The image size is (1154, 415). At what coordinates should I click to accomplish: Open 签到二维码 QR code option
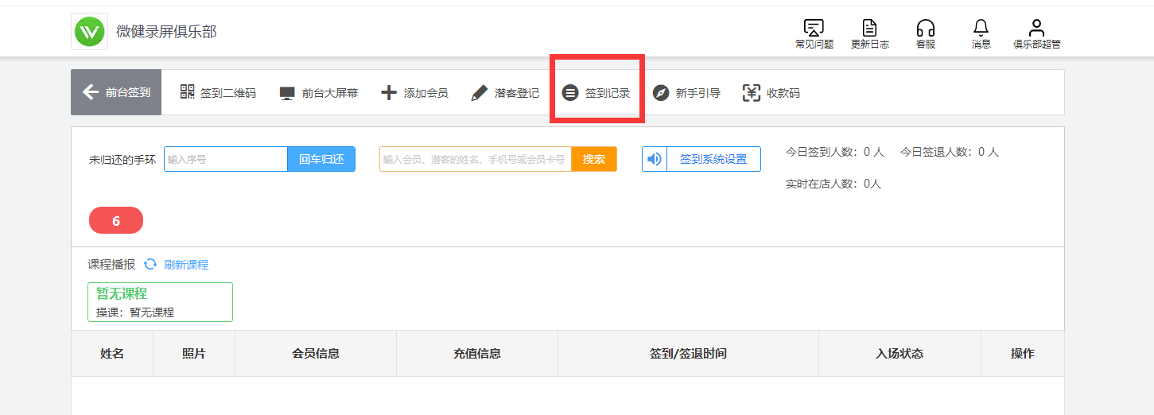pos(218,93)
